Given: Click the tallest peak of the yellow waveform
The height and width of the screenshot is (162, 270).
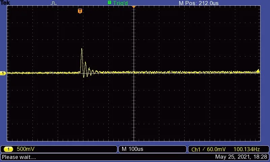Looking at the screenshot, I should 82,49.
